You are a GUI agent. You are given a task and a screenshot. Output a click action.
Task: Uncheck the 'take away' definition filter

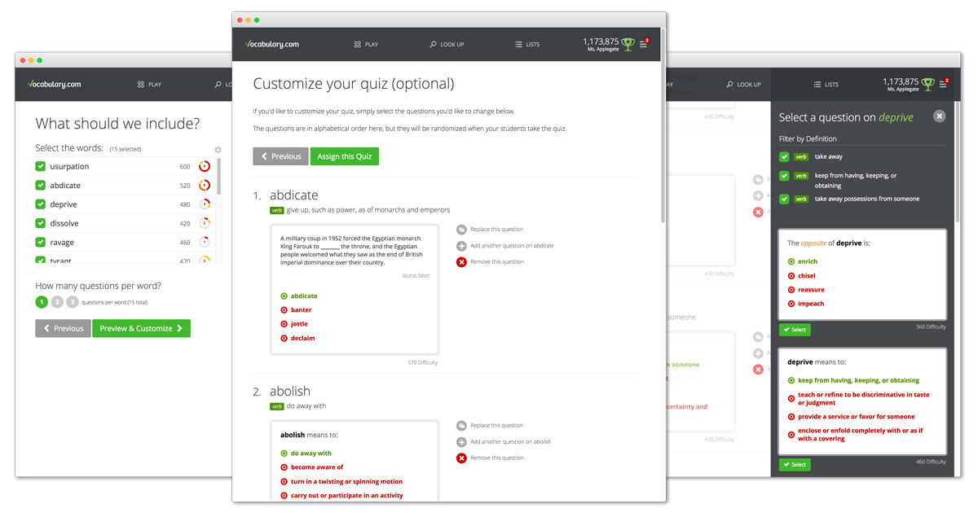(x=784, y=156)
